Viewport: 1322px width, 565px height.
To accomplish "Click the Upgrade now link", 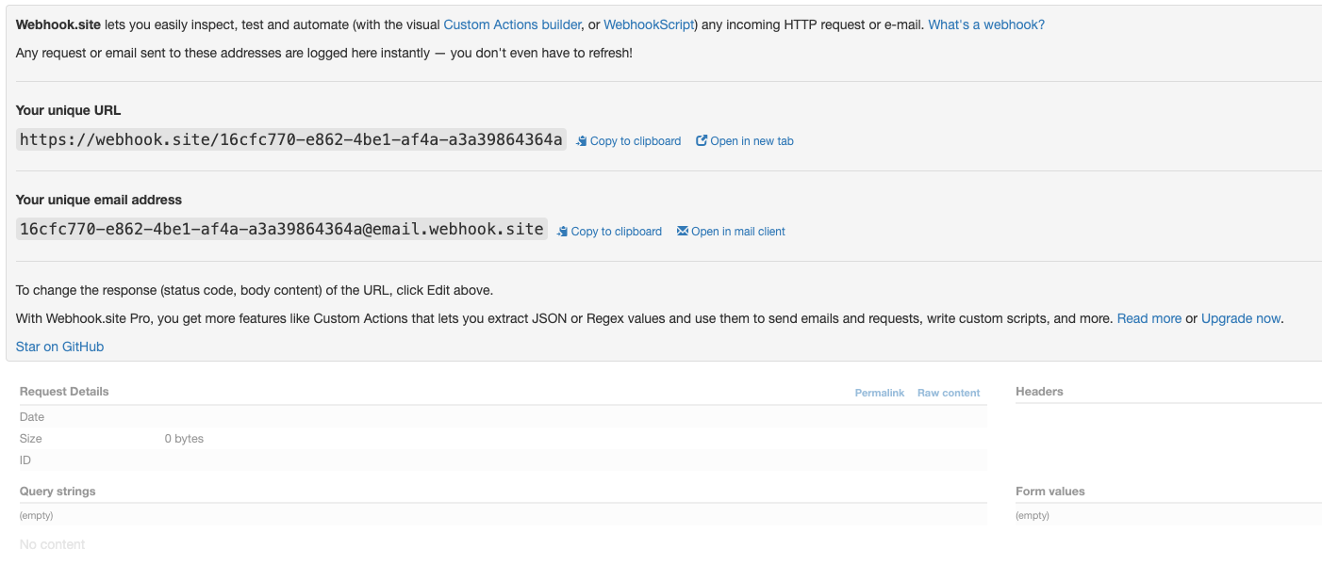I will 1240,318.
